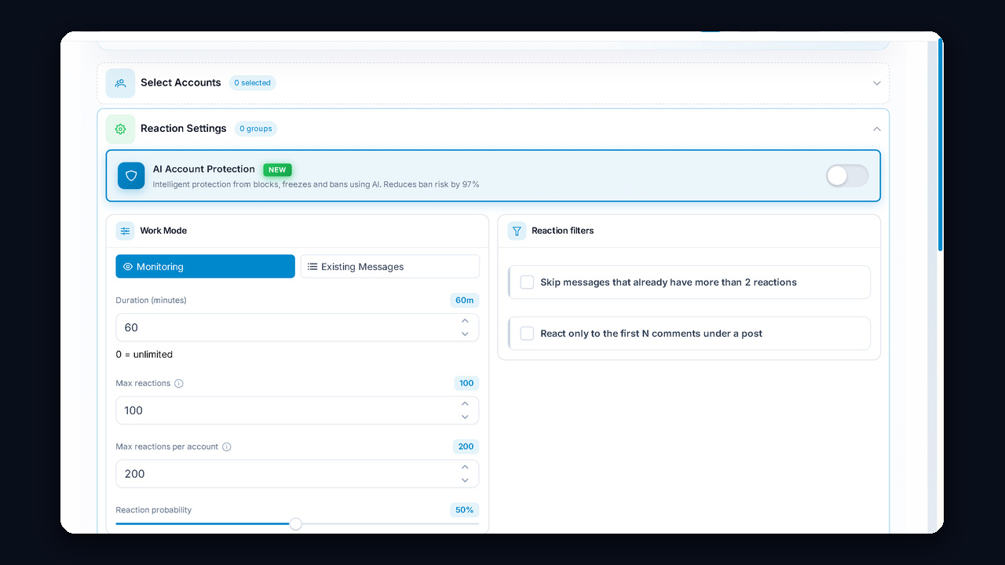
Task: Click the info icon beside Max reactions per account
Action: 227,447
